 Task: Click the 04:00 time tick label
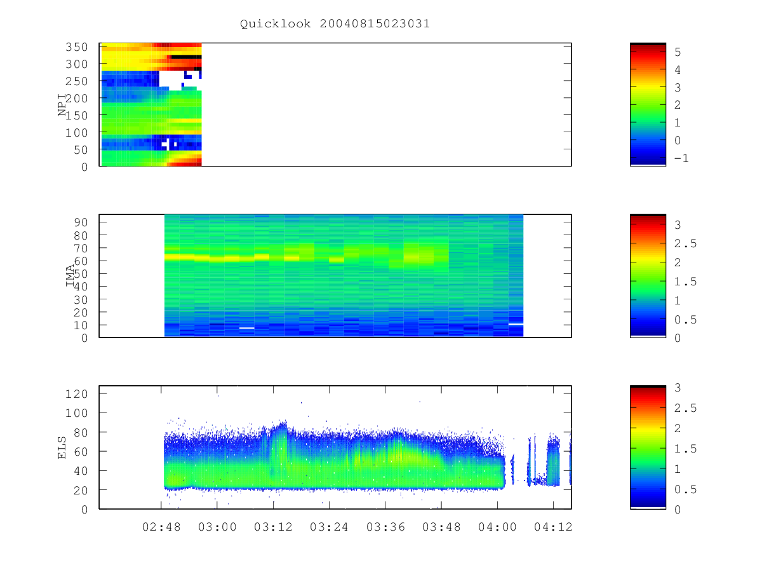tap(497, 527)
